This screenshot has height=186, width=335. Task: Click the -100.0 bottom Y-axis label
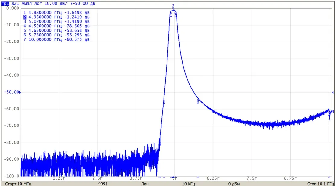(12, 176)
